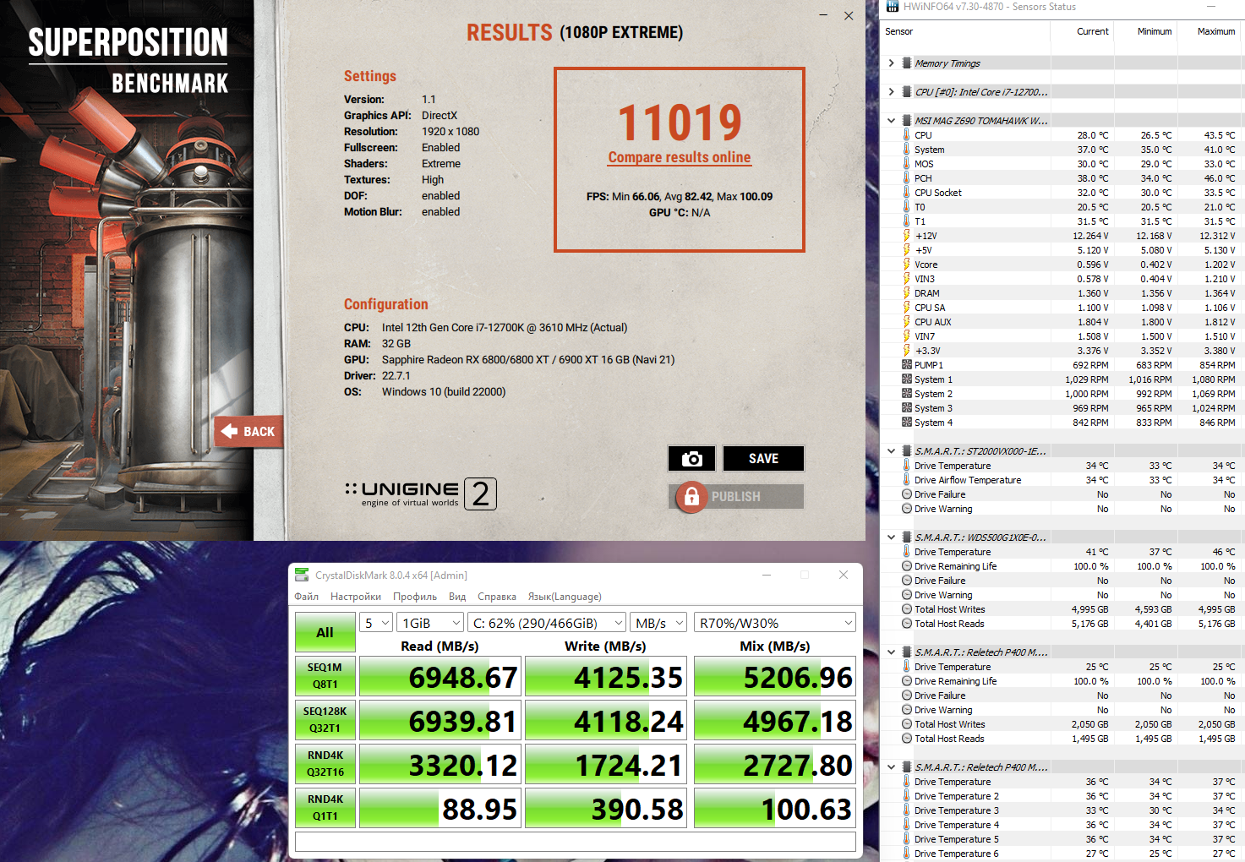1245x862 pixels.
Task: Expand the Memory Timings sensor group
Action: 892,63
